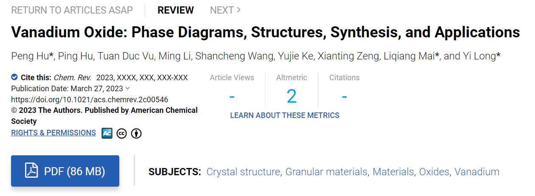Download the PDF (86 MB)
This screenshot has height=196, width=535.
(x=65, y=171)
